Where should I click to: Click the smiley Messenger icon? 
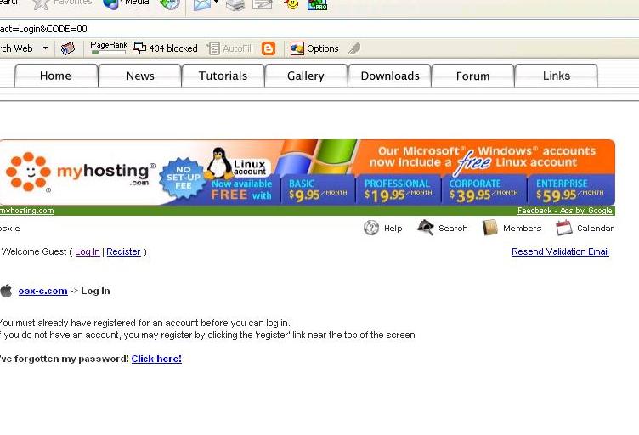click(291, 4)
